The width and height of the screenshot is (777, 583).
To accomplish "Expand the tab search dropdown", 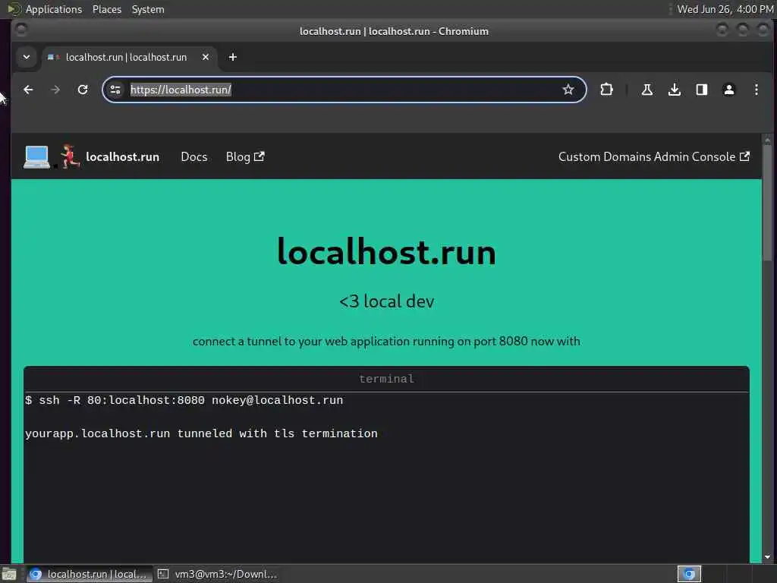I will (27, 57).
